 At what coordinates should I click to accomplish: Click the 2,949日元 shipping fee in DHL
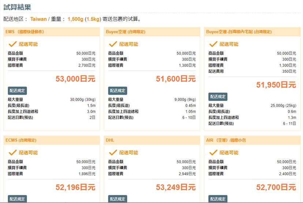click(x=187, y=174)
